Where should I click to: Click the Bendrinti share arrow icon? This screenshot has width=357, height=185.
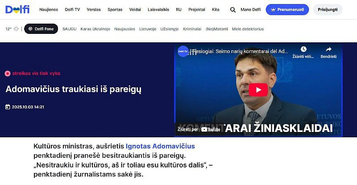tap(328, 49)
